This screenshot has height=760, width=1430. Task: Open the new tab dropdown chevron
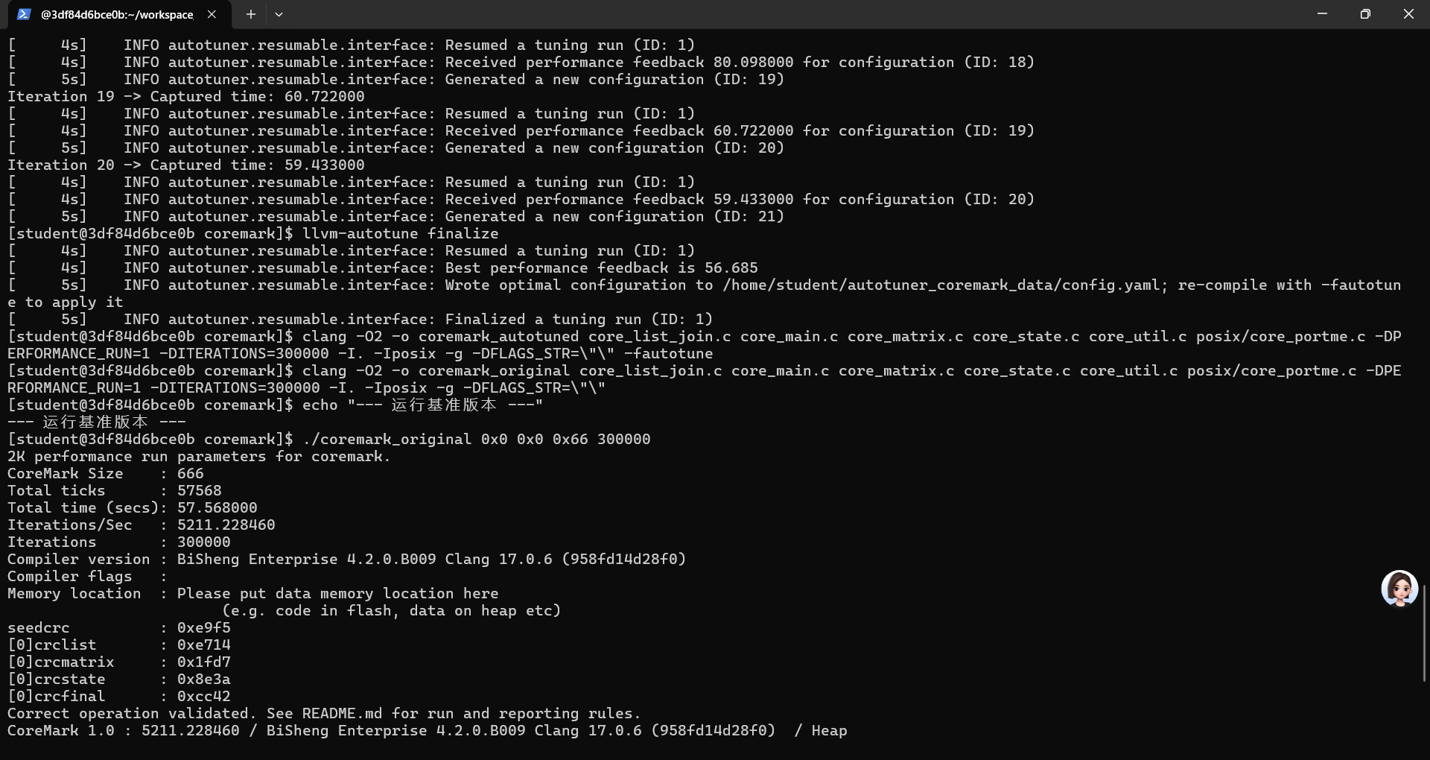(279, 14)
